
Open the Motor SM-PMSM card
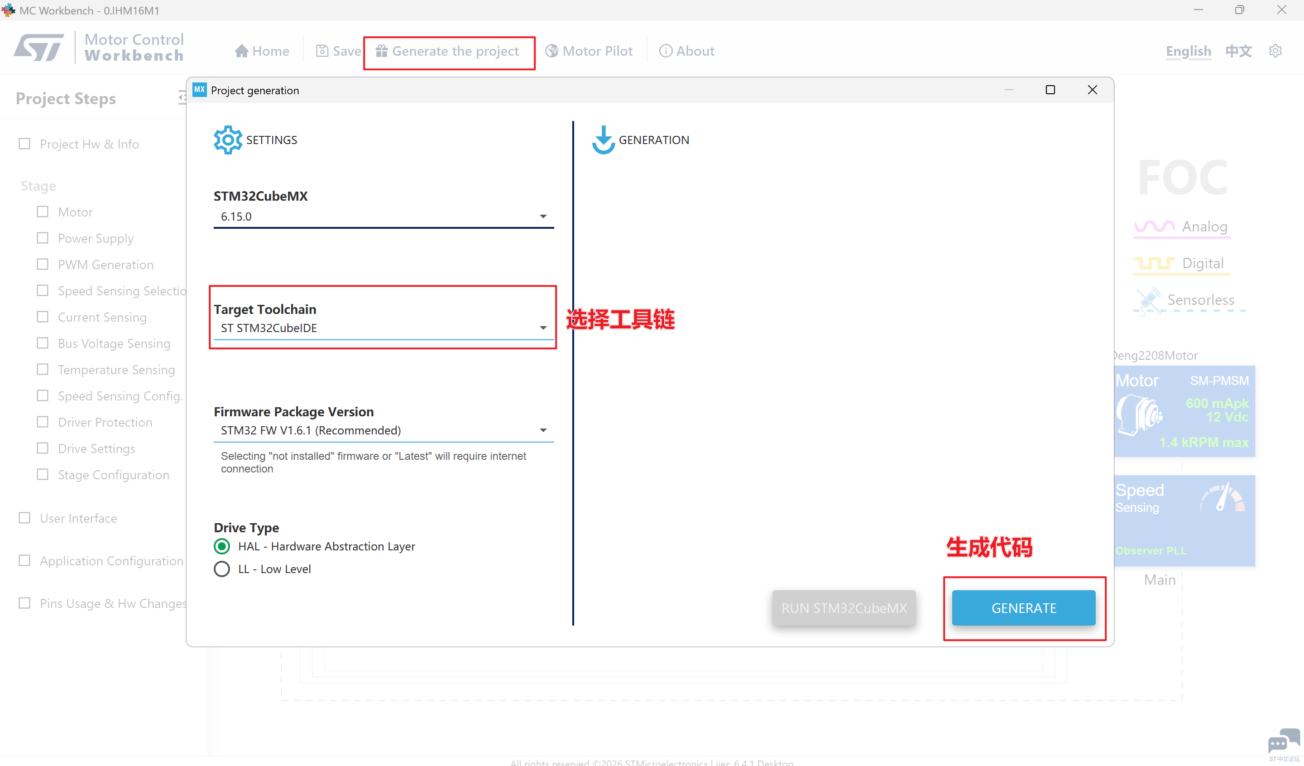(1184, 411)
